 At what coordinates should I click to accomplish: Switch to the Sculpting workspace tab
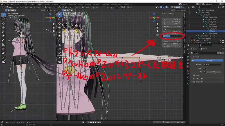pyautogui.click(x=55, y=4)
